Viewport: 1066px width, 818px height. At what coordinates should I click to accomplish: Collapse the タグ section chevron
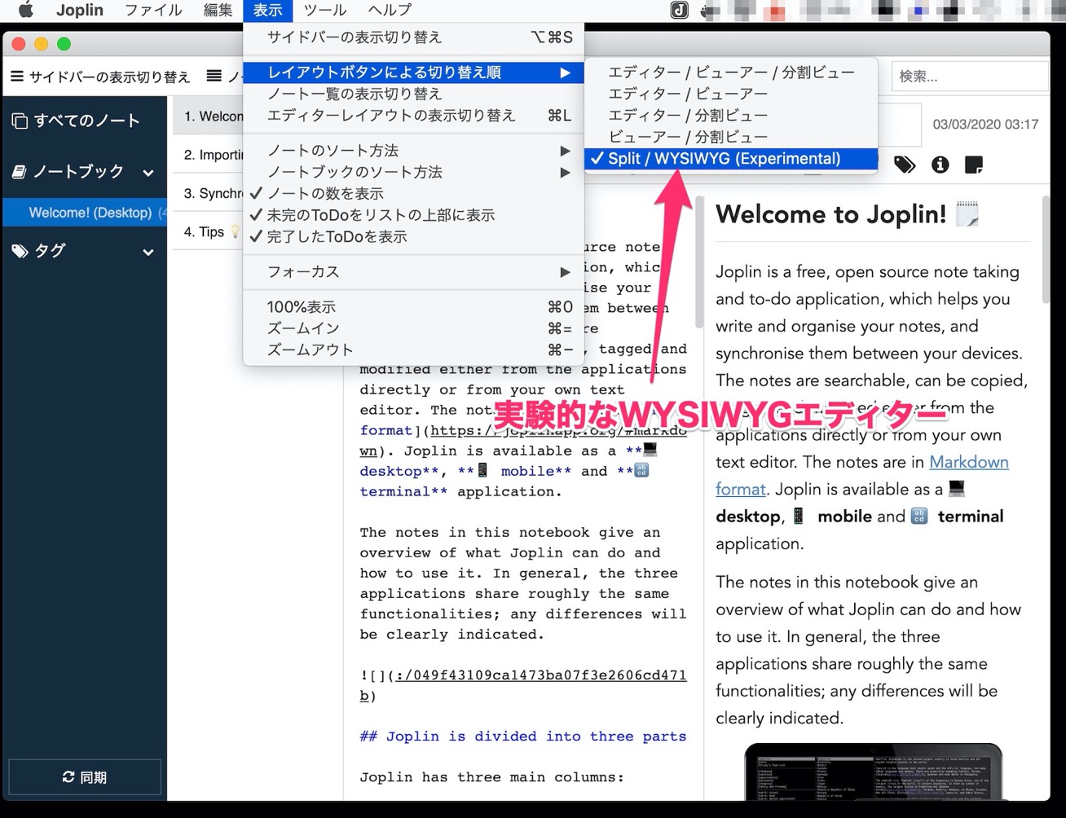148,252
